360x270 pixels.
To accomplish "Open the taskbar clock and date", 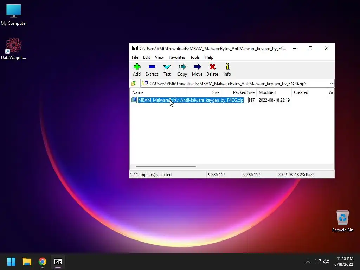I will coord(344,262).
